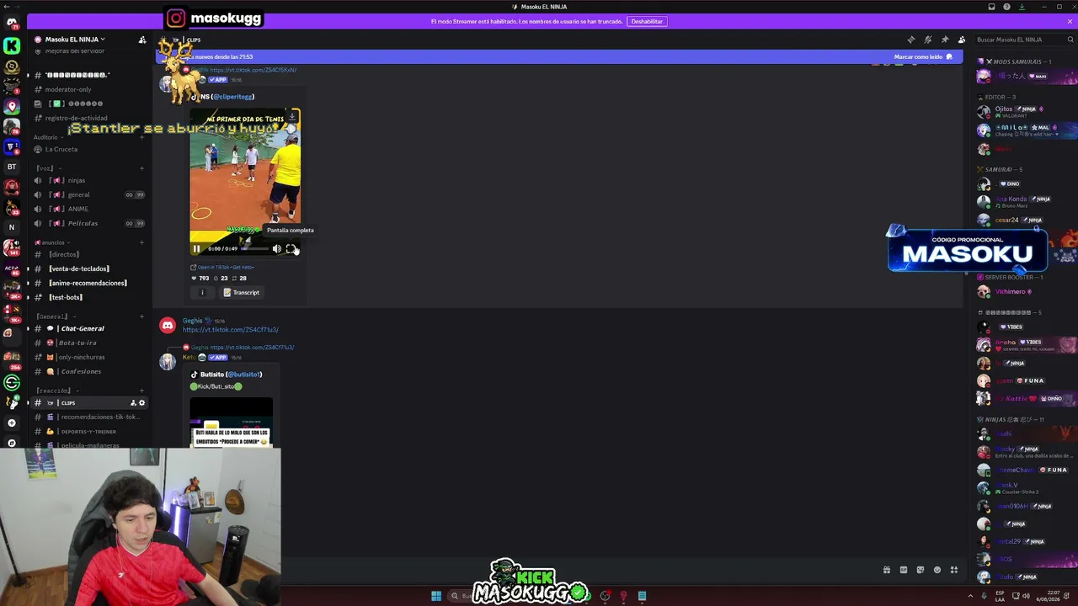1078x606 pixels.
Task: Open the Transcript of the tennis clip
Action: click(x=242, y=292)
